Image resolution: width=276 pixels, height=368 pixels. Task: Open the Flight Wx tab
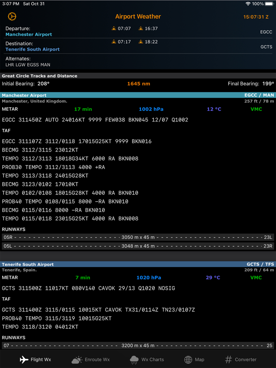coord(35,359)
